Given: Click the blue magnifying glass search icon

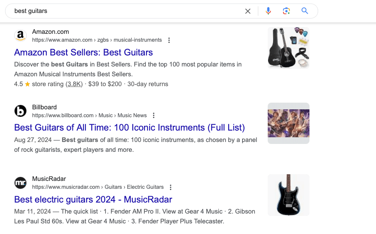Looking at the screenshot, I should [x=304, y=11].
